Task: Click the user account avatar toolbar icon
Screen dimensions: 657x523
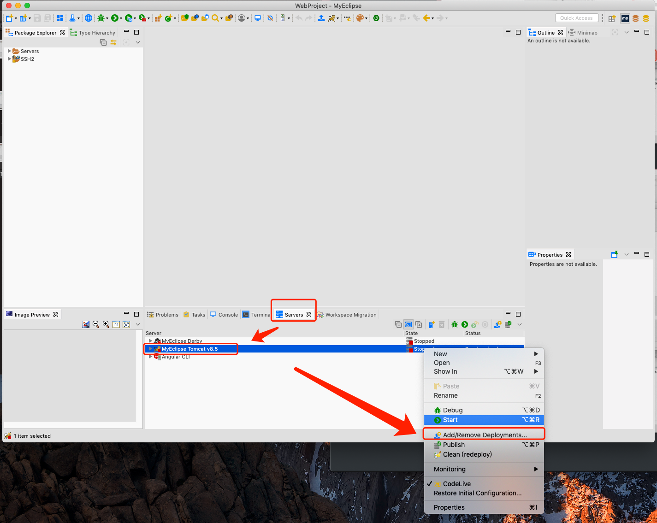Action: 242,18
